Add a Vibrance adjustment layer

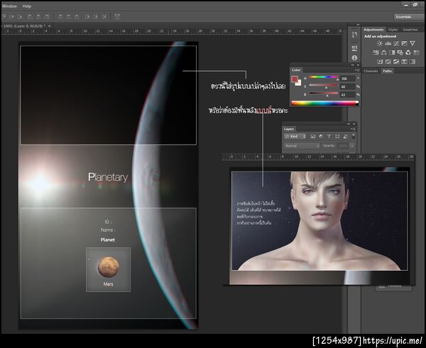413,43
